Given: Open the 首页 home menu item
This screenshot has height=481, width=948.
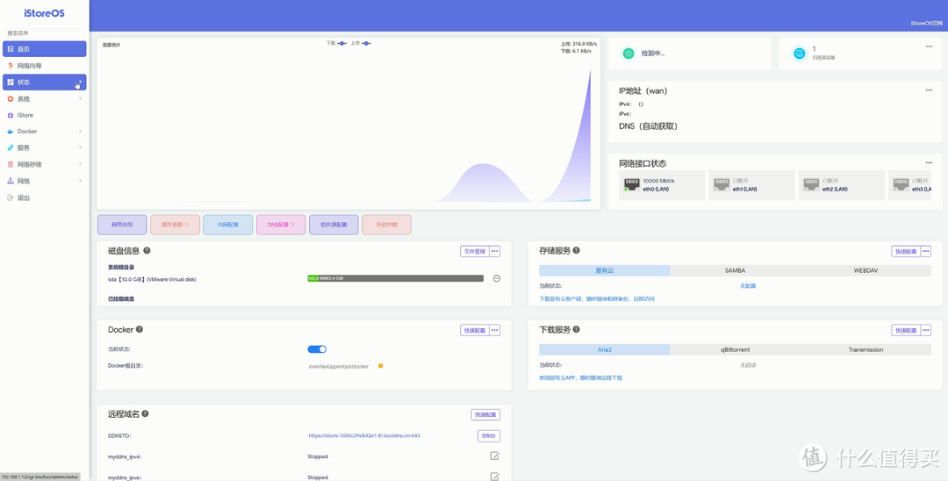Looking at the screenshot, I should 44,49.
